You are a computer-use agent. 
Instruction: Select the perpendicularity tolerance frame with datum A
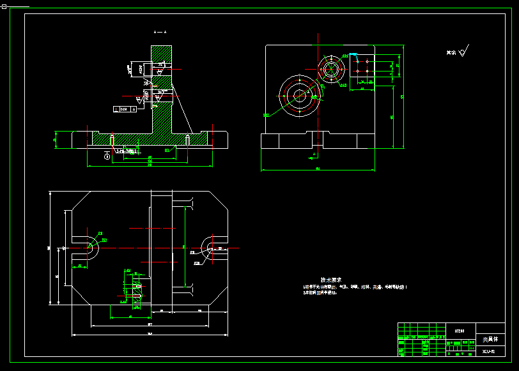125,109
